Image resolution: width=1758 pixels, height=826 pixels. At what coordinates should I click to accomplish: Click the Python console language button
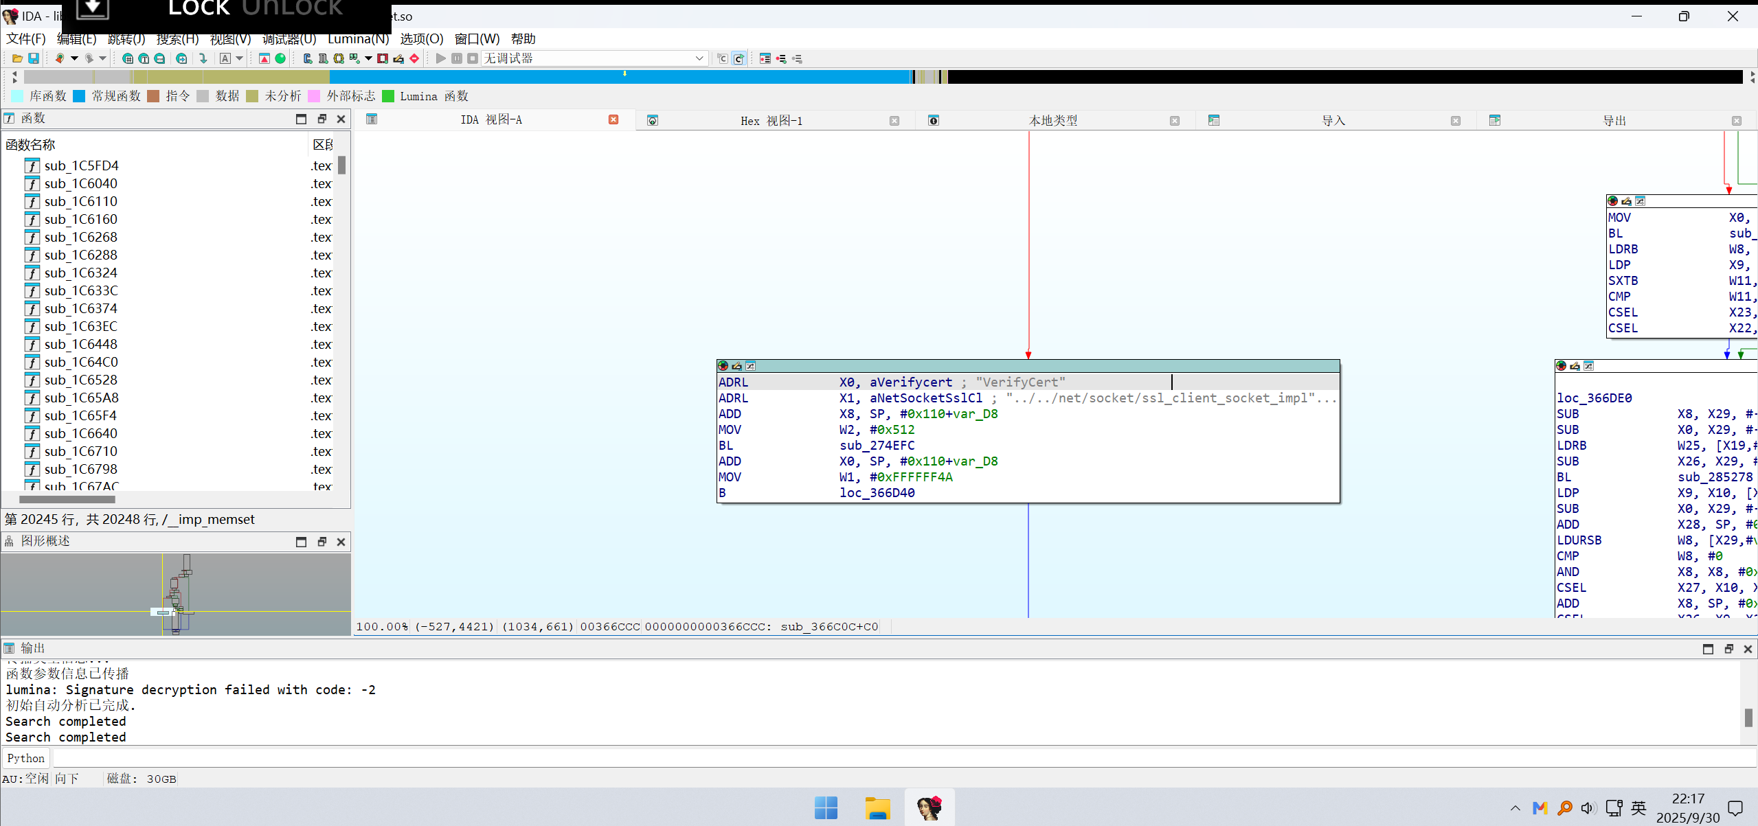pos(26,758)
